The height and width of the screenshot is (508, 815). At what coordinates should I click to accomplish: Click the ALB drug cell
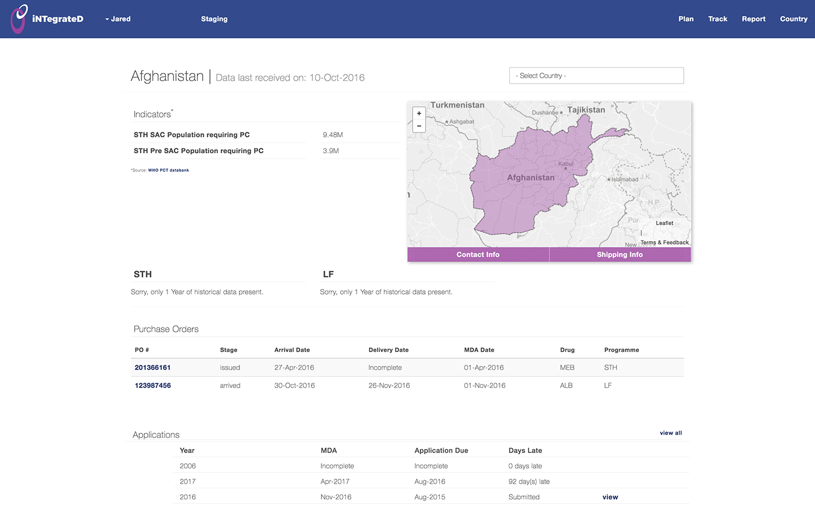click(x=566, y=386)
